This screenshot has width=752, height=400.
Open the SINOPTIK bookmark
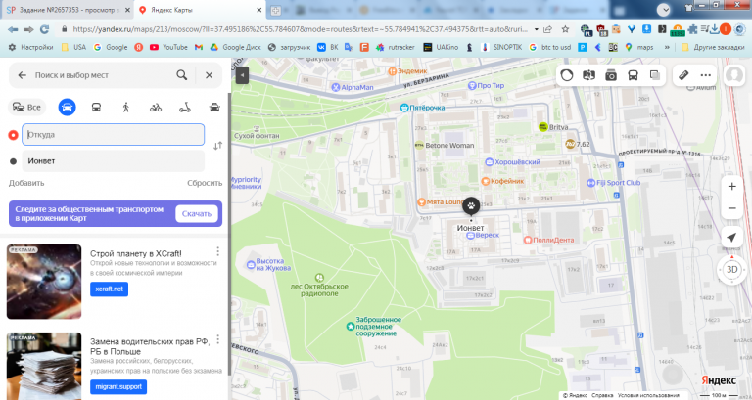(501, 47)
